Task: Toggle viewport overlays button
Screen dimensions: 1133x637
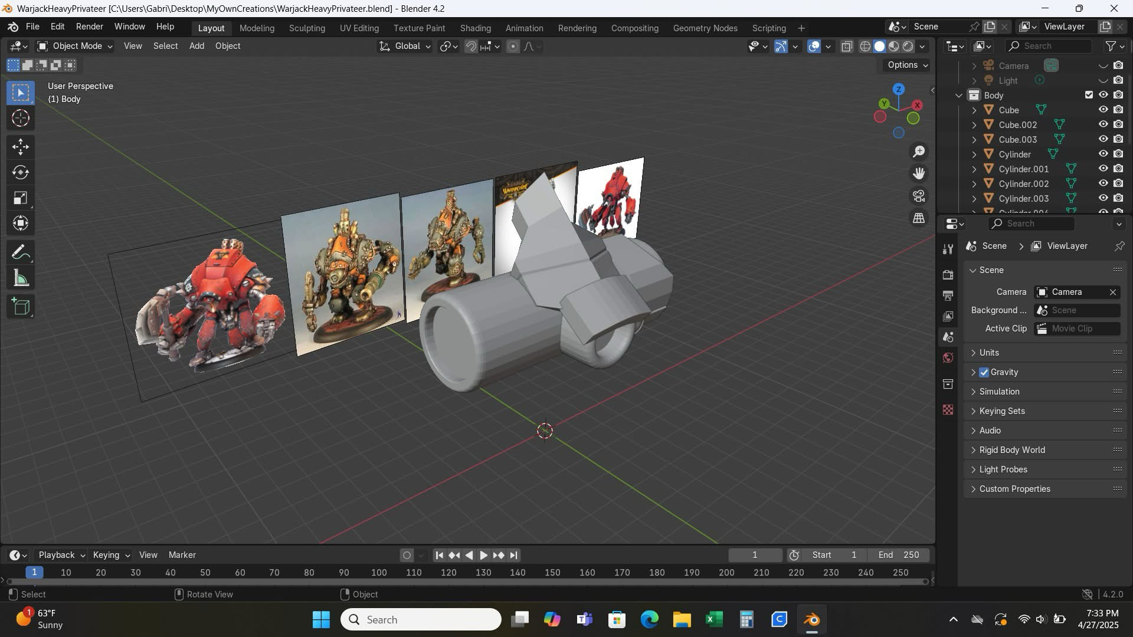Action: coord(814,46)
